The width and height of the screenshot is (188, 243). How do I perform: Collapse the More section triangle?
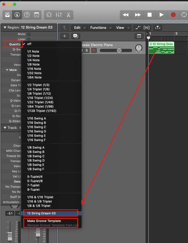(7, 70)
